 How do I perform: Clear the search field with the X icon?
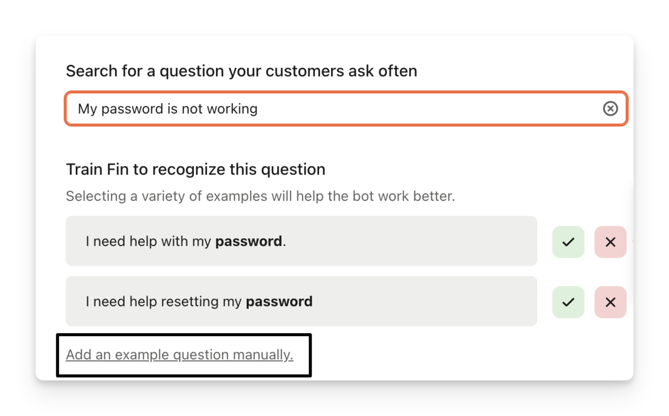610,108
